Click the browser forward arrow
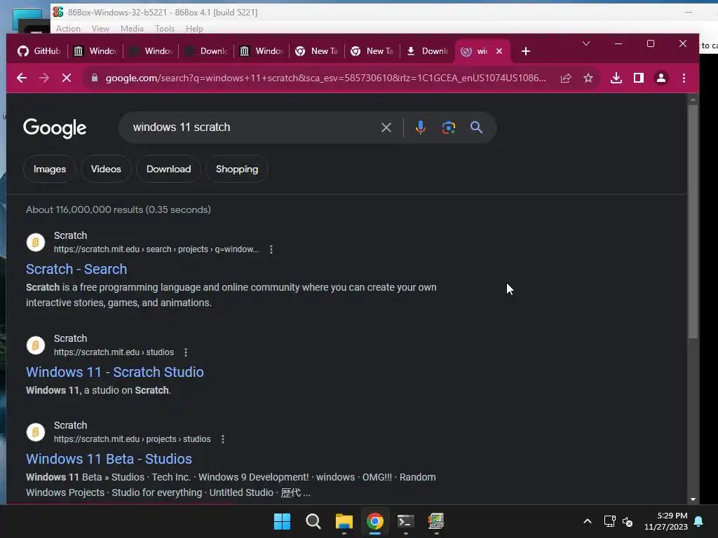The image size is (718, 538). click(x=44, y=78)
